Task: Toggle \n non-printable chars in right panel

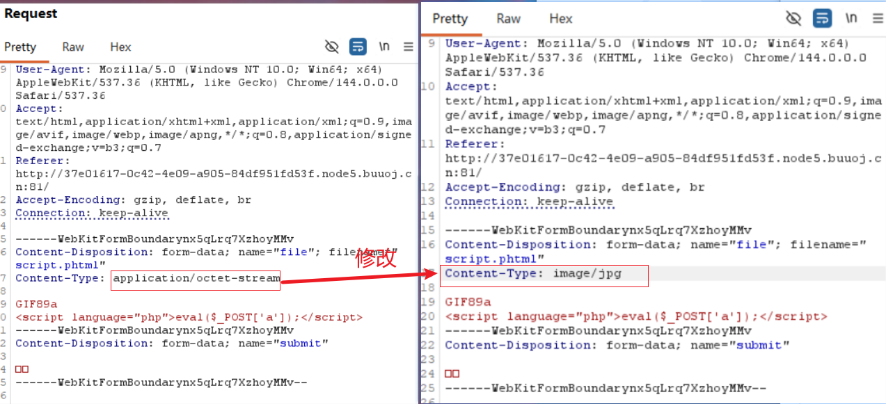Action: (x=851, y=18)
